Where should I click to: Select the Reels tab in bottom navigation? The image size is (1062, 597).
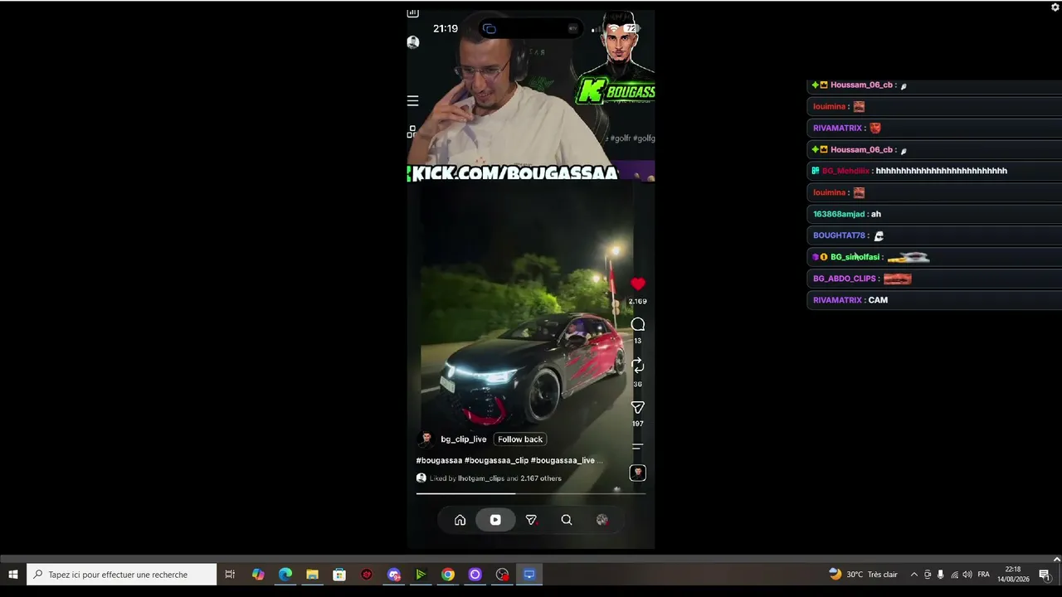tap(495, 520)
